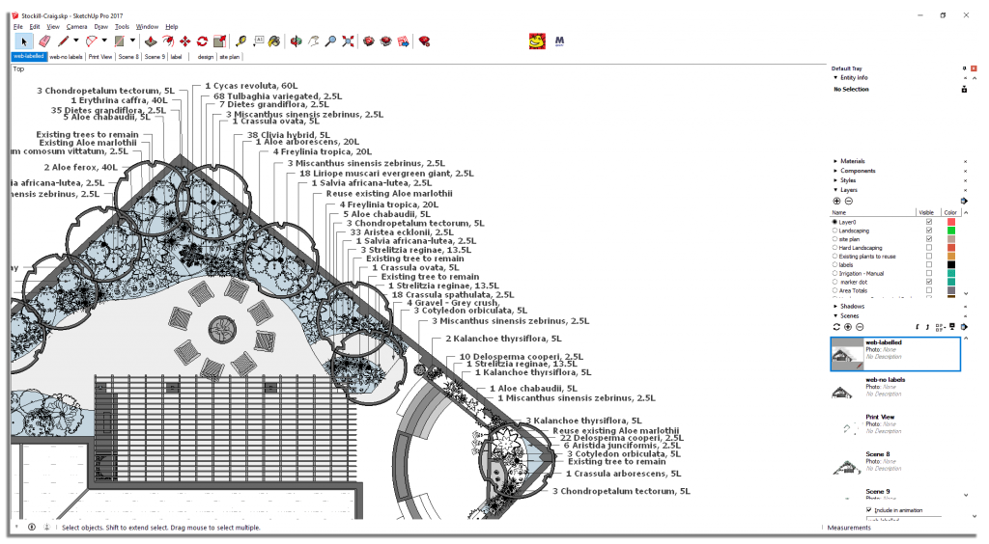This screenshot has width=989, height=544.
Task: Activate the Push/Pull tool
Action: pyautogui.click(x=151, y=41)
